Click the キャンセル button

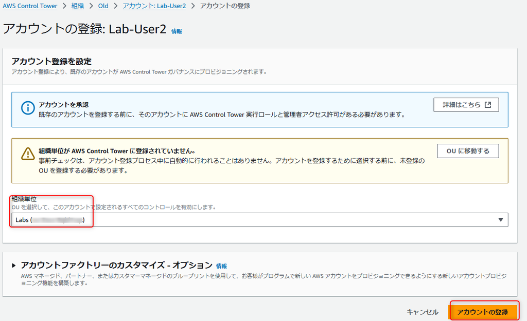click(x=423, y=312)
